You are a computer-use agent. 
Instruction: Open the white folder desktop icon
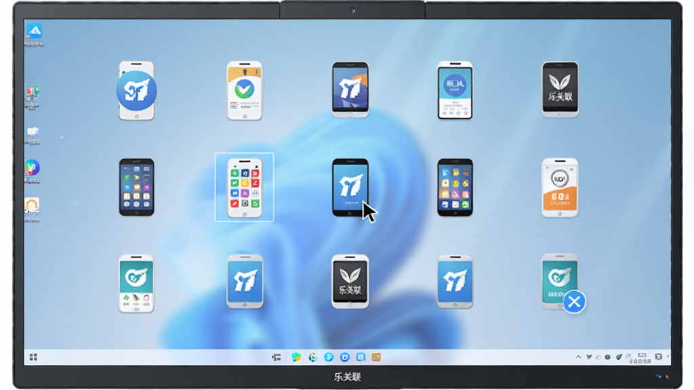[x=33, y=131]
